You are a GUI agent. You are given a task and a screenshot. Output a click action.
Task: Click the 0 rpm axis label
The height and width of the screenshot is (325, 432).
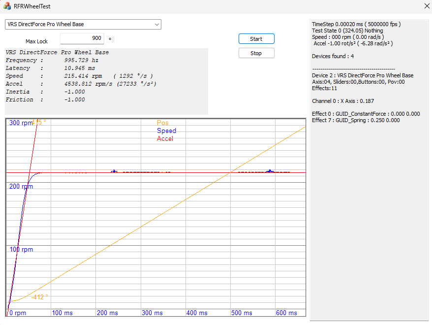pyautogui.click(x=18, y=313)
